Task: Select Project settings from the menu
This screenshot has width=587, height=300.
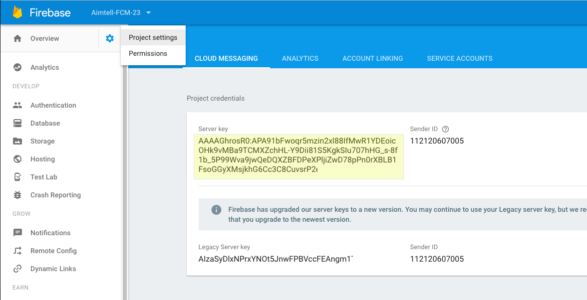Action: click(x=153, y=37)
